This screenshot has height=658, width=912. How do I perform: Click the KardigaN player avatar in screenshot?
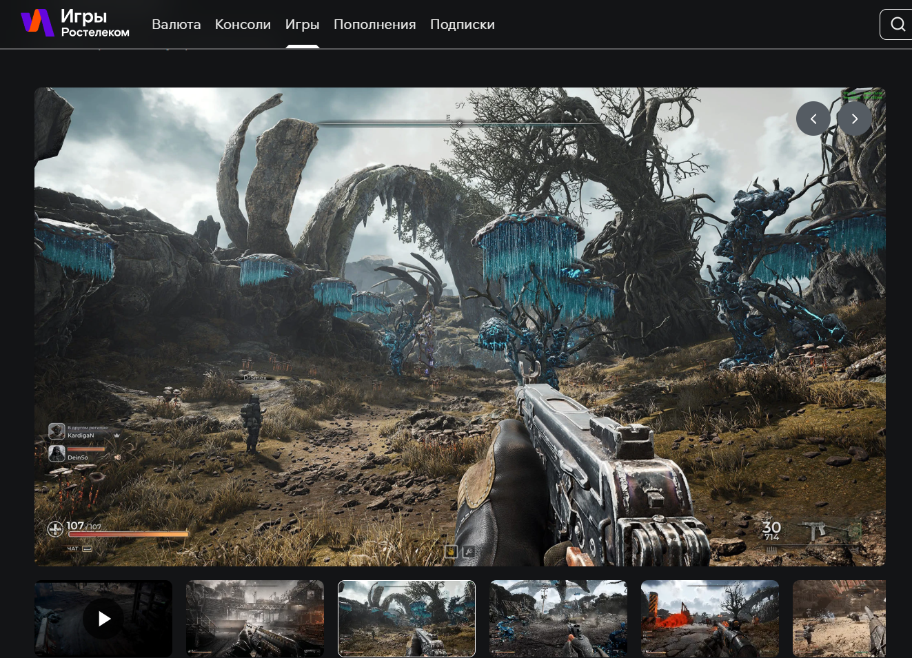click(x=57, y=432)
